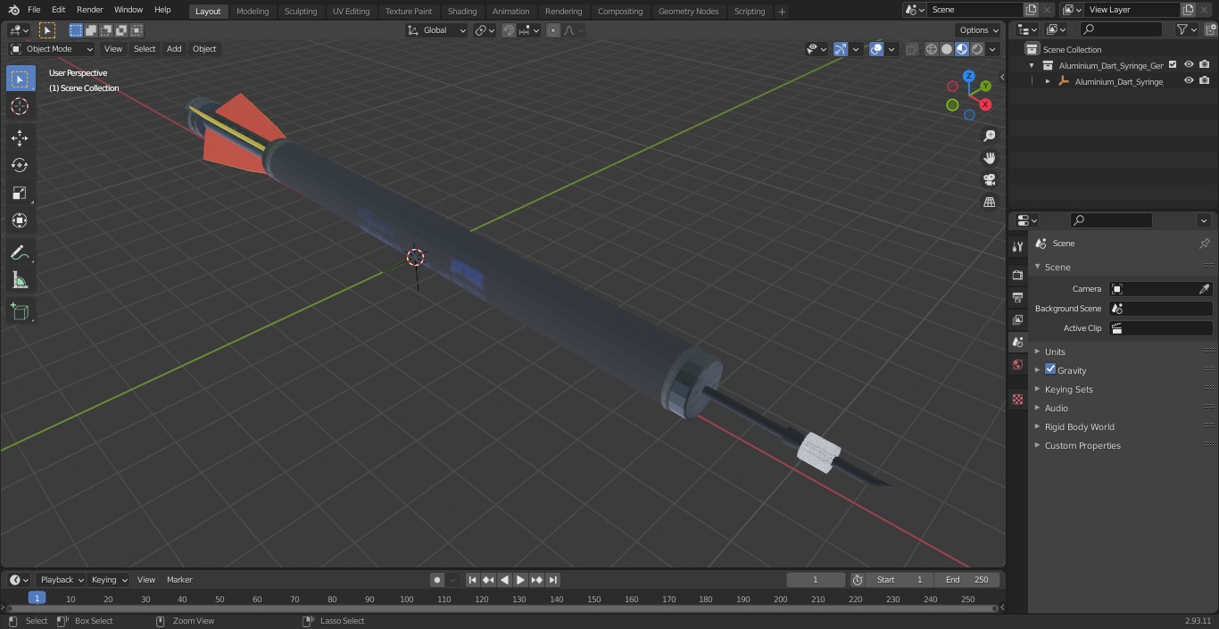
Task: Activate the Transform tool
Action: [20, 220]
